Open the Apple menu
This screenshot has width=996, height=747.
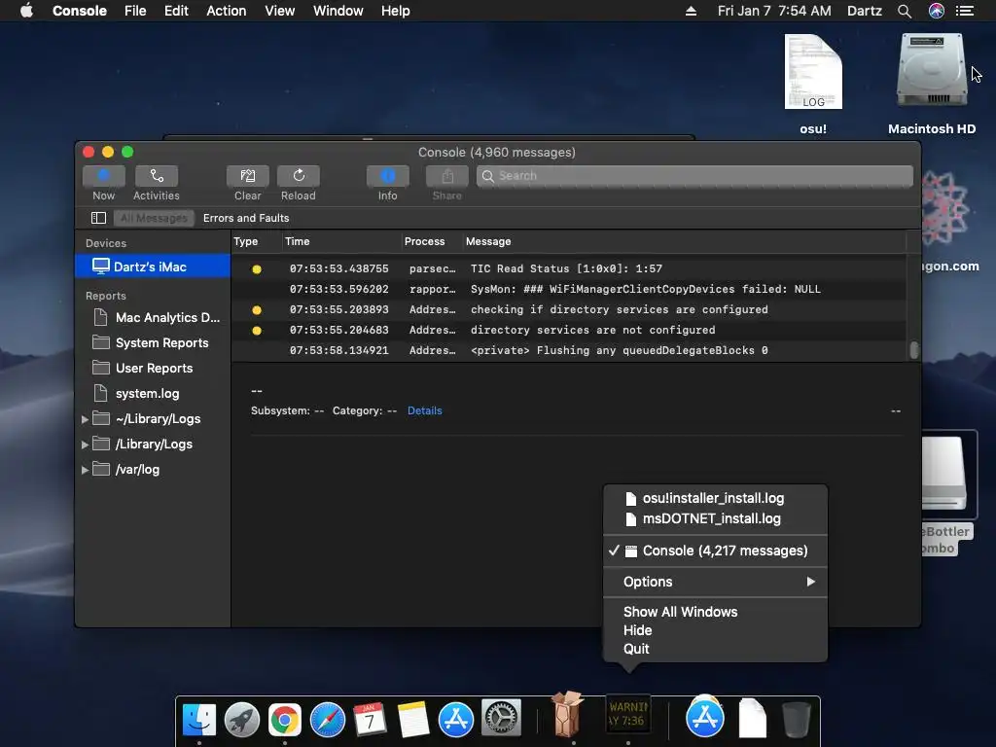pos(26,11)
